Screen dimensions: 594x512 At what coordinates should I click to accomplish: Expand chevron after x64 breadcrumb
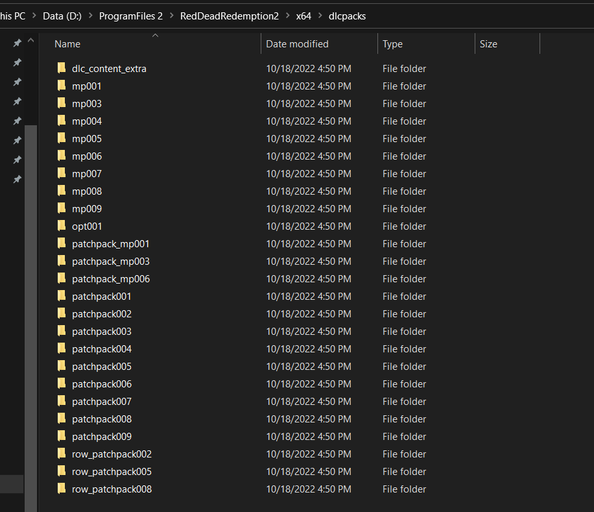pyautogui.click(x=320, y=16)
